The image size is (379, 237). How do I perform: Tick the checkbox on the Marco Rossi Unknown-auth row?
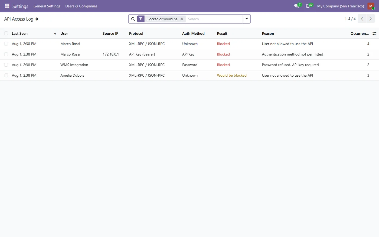pyautogui.click(x=6, y=44)
